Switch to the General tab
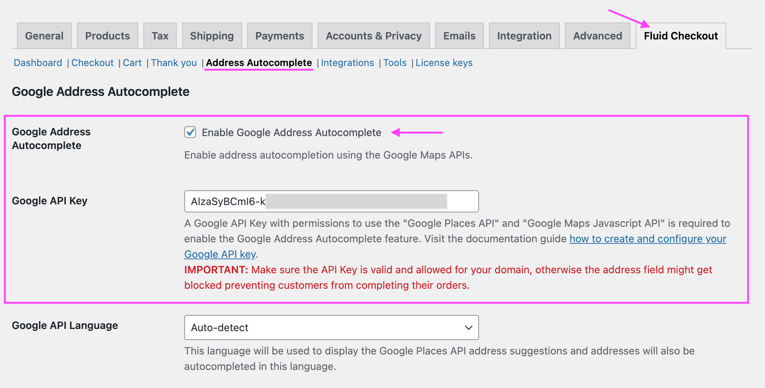765x388 pixels. [44, 35]
